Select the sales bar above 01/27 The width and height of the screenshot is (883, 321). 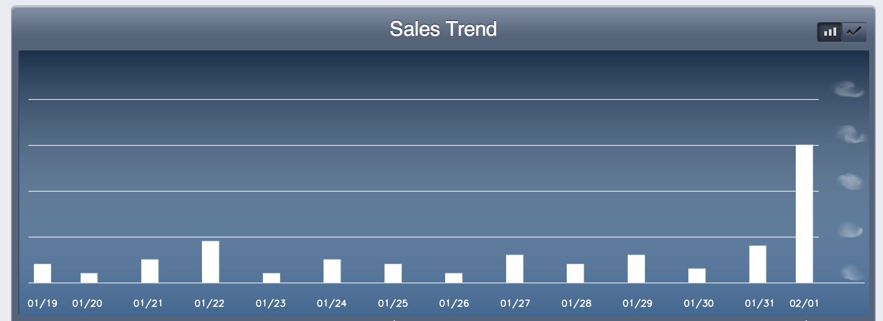point(514,269)
